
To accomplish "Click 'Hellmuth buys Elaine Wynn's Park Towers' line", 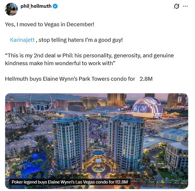I will 70,79.
